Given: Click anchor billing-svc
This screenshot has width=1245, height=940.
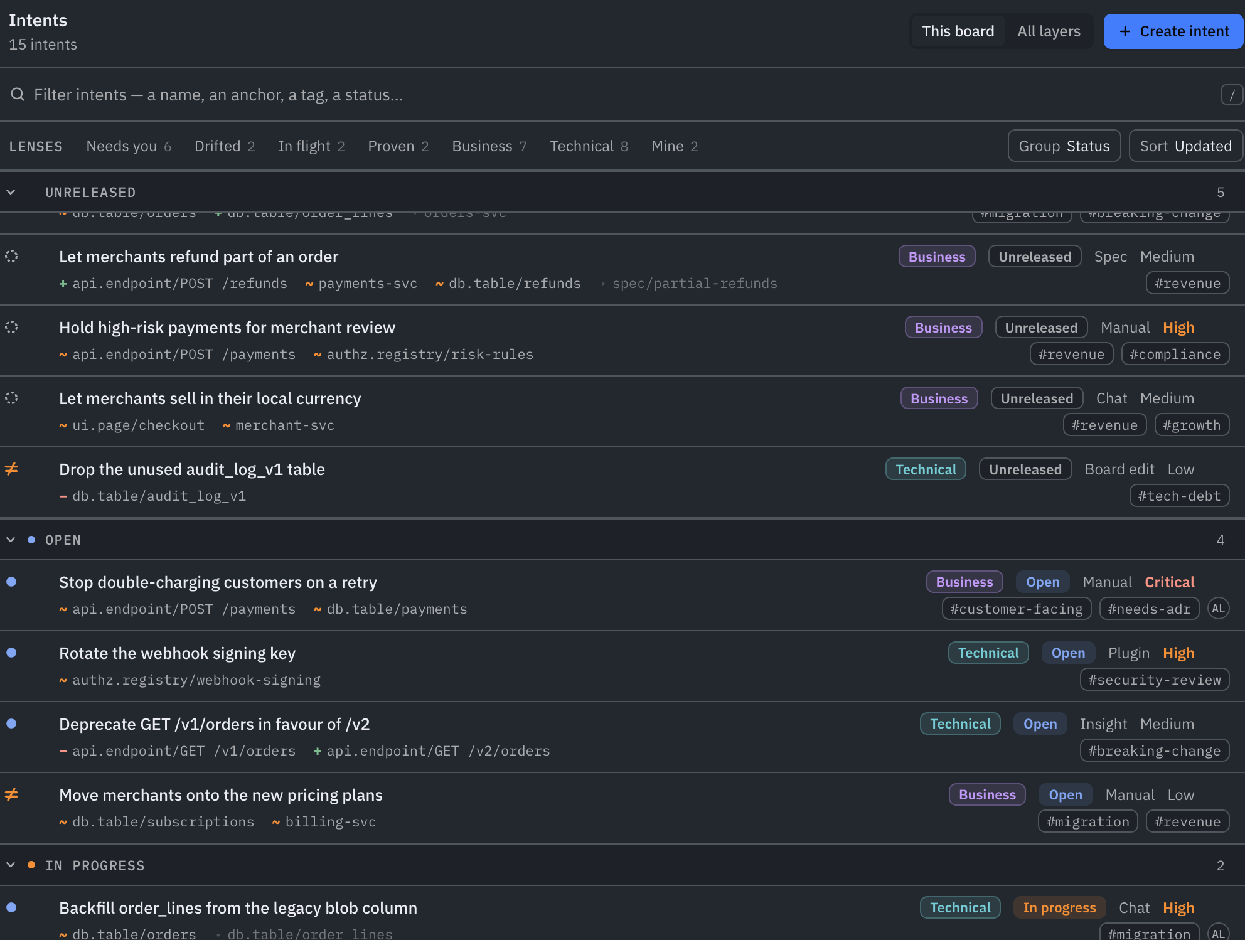Looking at the screenshot, I should [330, 822].
